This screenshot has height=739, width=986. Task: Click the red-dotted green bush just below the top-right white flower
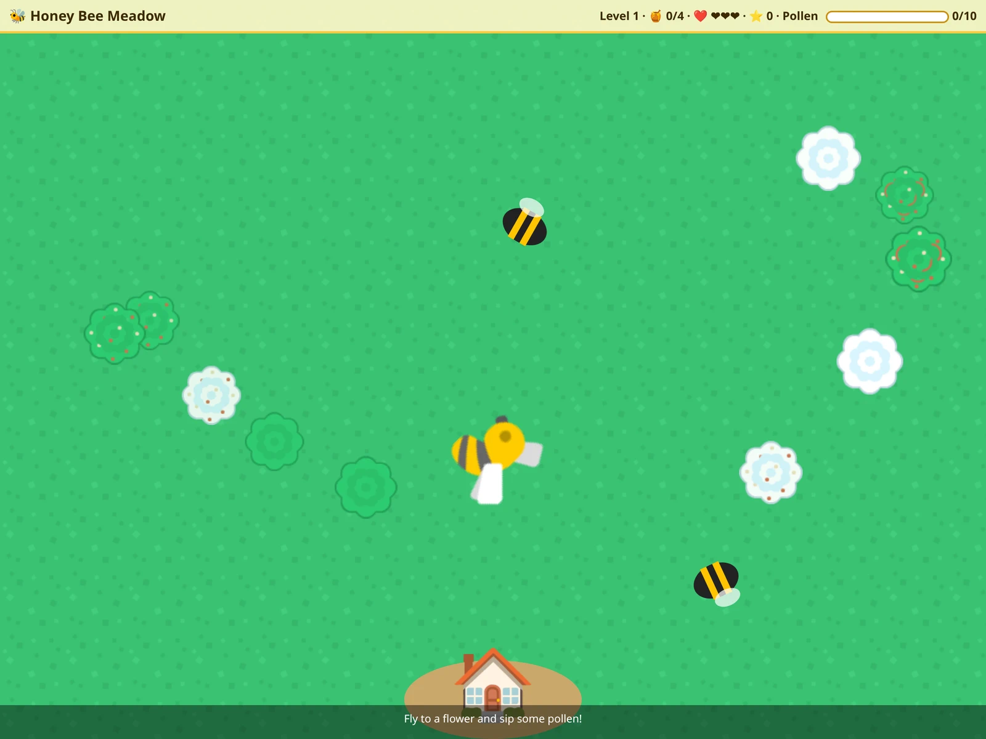[x=904, y=195]
